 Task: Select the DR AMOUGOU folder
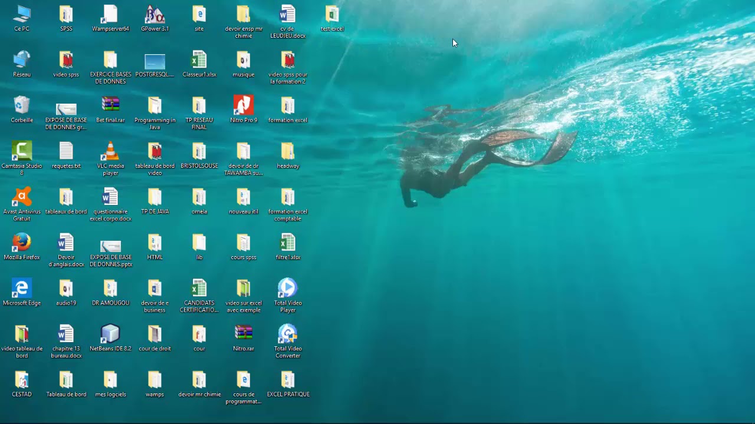[110, 292]
